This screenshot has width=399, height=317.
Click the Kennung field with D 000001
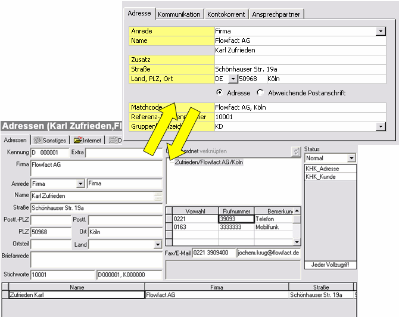point(49,153)
